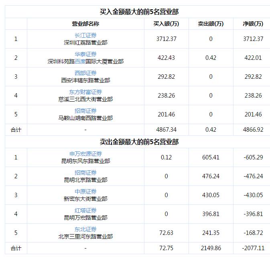Viewport: 270px width, 257px height.
Task: Click 招商证券 above 马鞍山湖南西路营业部
Action: [85, 111]
